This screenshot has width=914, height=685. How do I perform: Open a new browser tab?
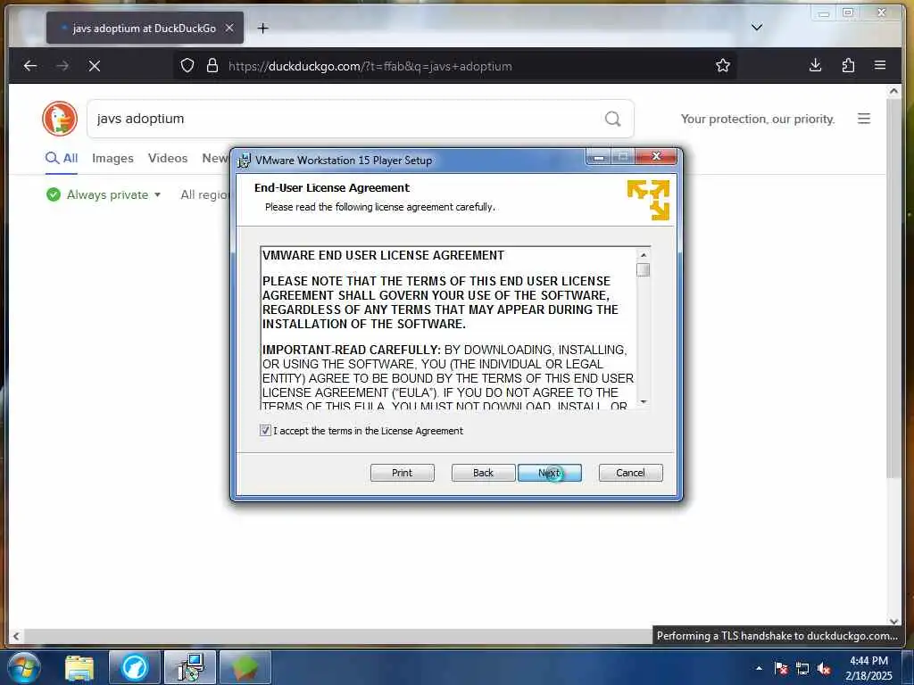(263, 28)
